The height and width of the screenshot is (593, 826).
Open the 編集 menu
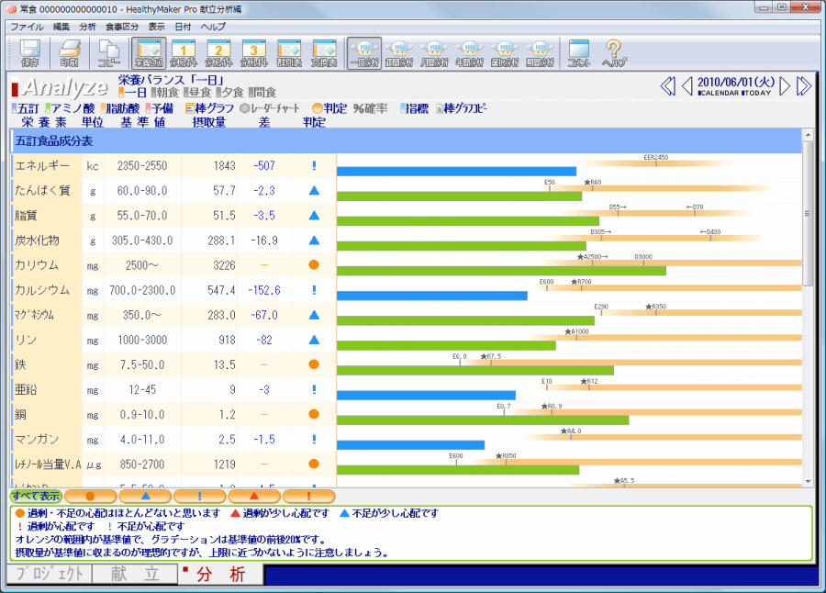(x=61, y=27)
